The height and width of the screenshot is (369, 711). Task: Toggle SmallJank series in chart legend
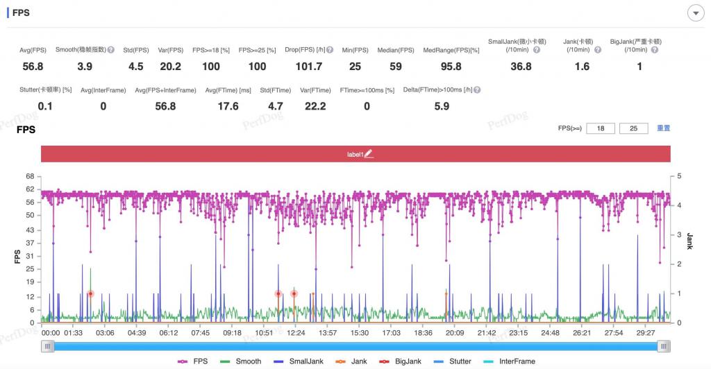point(299,361)
